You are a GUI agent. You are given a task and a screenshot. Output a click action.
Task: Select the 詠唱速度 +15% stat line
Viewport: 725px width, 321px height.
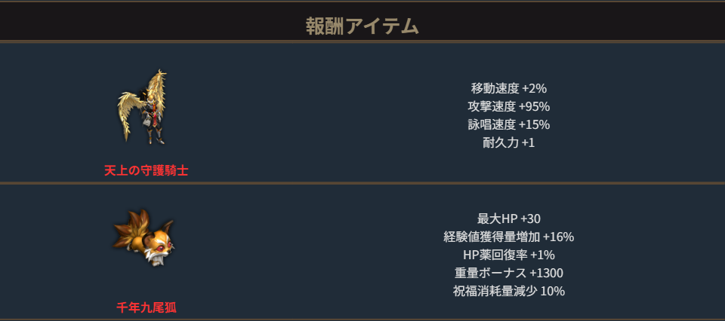click(x=508, y=124)
